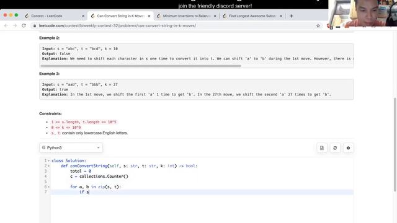Open the Find Longest Awesome Substring tab
The height and width of the screenshot is (223, 397).
click(252, 16)
